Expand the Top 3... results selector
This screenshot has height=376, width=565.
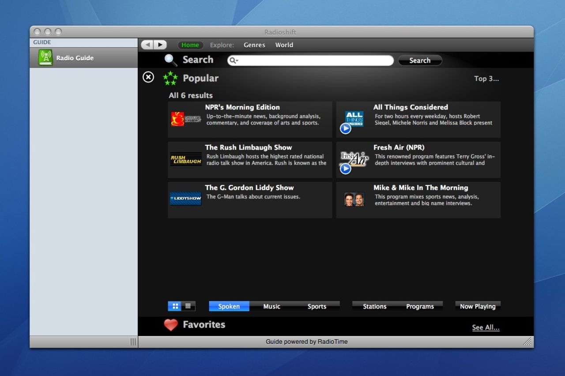coord(486,79)
